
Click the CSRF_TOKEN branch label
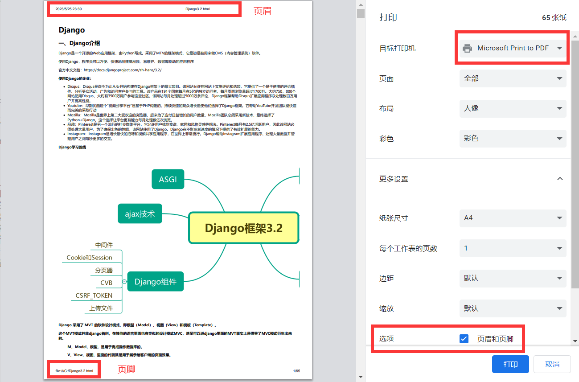click(x=94, y=295)
